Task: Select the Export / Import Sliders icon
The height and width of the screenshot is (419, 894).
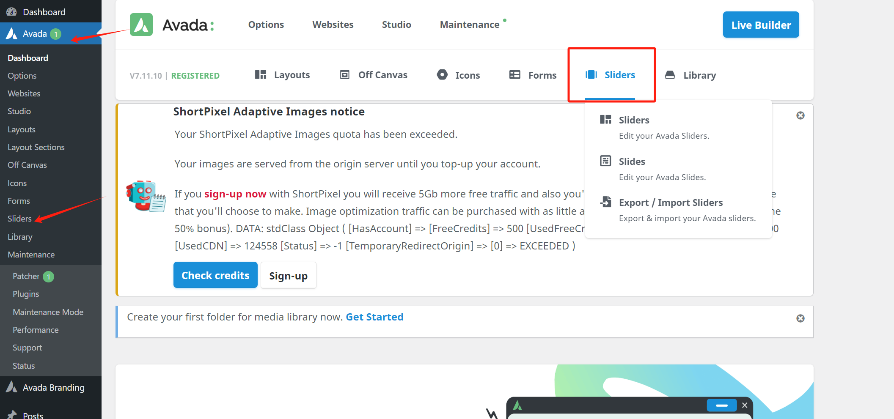Action: (605, 202)
